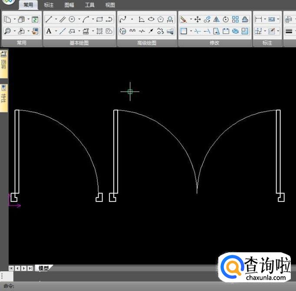This screenshot has height=291, width=296.
Task: Select the Polygon pentagon tool
Action: click(161, 20)
